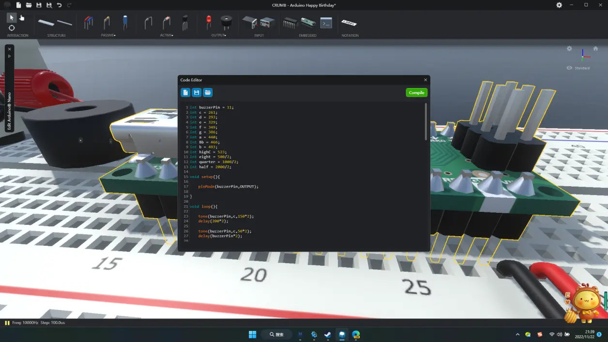
Task: Open project via title bar folder icon
Action: pos(29,5)
